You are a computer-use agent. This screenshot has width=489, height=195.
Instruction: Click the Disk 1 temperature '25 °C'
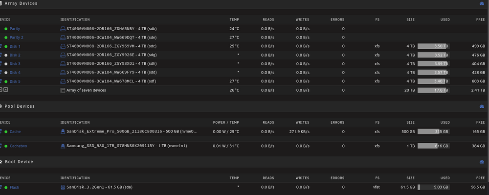(234, 46)
